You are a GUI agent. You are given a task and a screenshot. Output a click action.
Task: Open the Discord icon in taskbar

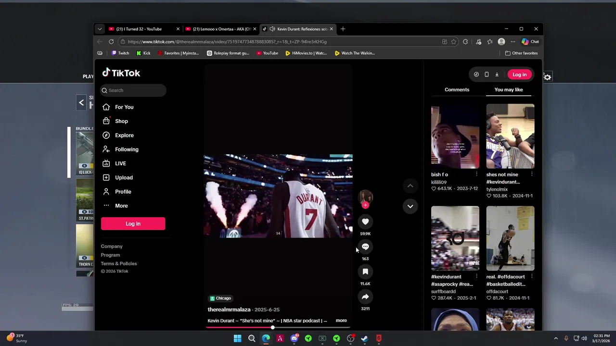pyautogui.click(x=294, y=338)
